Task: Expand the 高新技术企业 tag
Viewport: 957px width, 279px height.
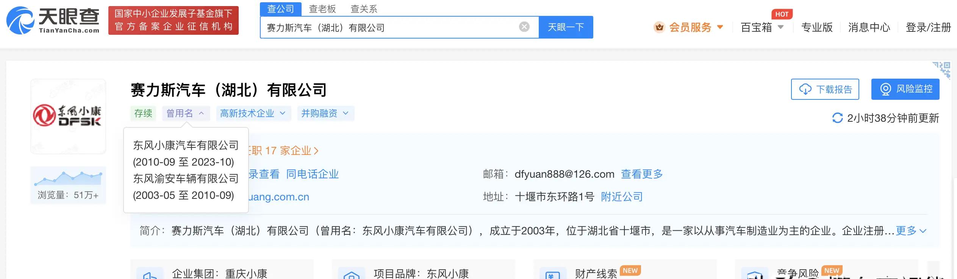Action: (x=253, y=113)
